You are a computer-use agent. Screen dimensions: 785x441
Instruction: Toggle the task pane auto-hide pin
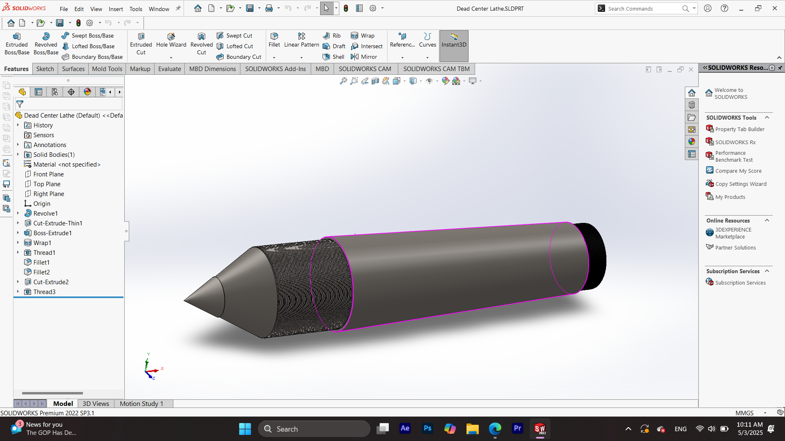(780, 68)
